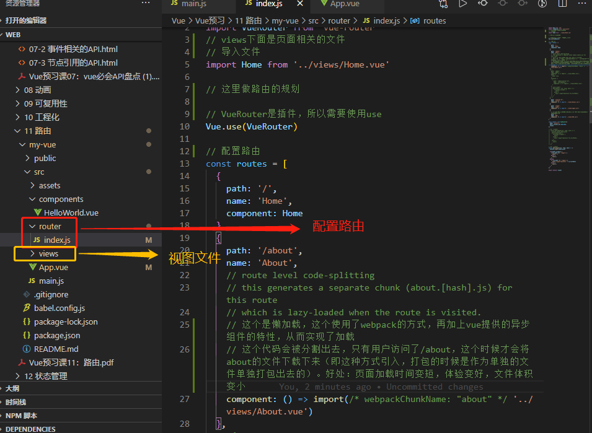The width and height of the screenshot is (592, 433).
Task: Click the Babel icon beside babel.config.js
Action: point(27,308)
